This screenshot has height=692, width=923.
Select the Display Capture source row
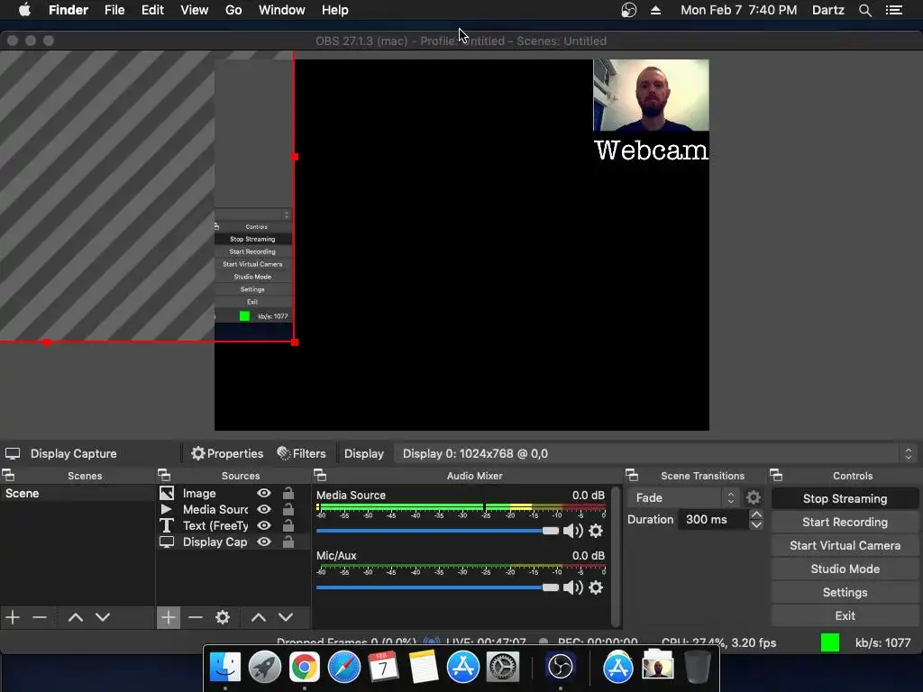[x=233, y=542]
